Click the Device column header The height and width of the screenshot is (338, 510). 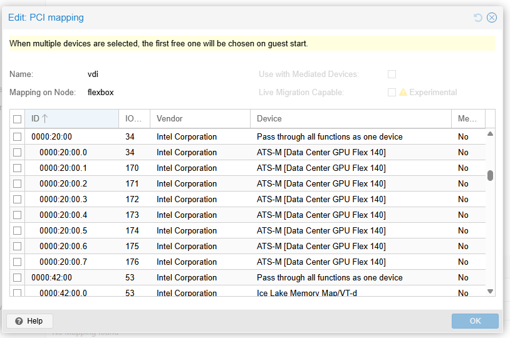pos(350,118)
